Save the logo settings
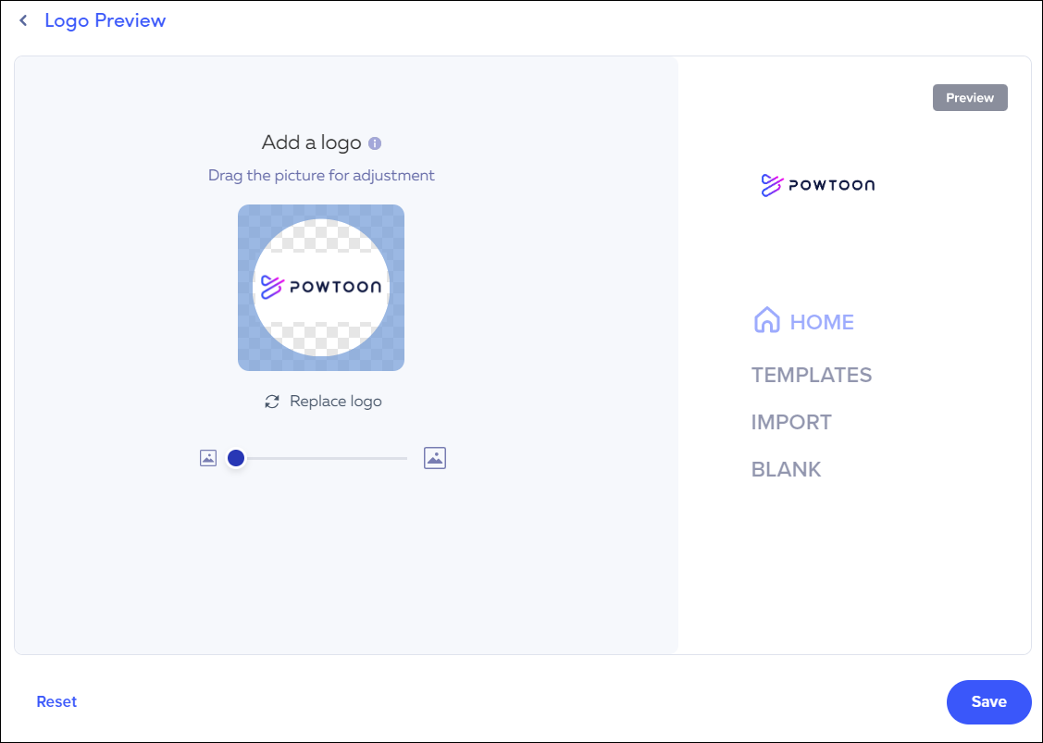Image resolution: width=1043 pixels, height=743 pixels. point(988,701)
